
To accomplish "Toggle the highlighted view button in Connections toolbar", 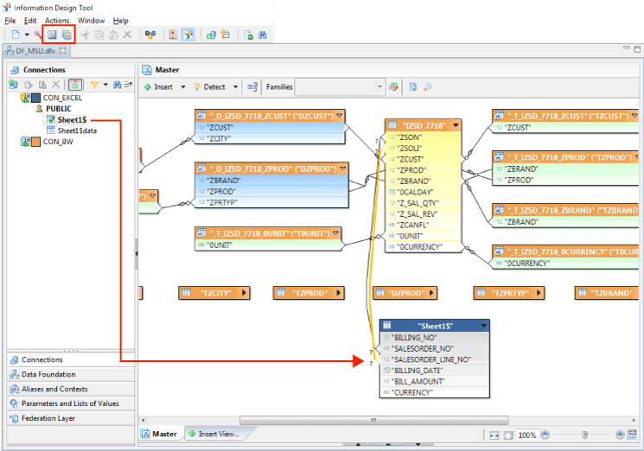I will tap(75, 85).
